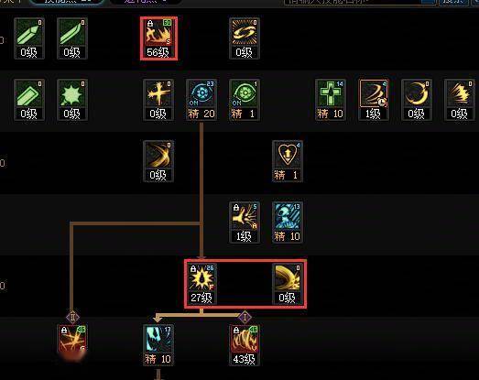Select the red-bordered level 56 skill
The image size is (479, 380).
[x=158, y=38]
